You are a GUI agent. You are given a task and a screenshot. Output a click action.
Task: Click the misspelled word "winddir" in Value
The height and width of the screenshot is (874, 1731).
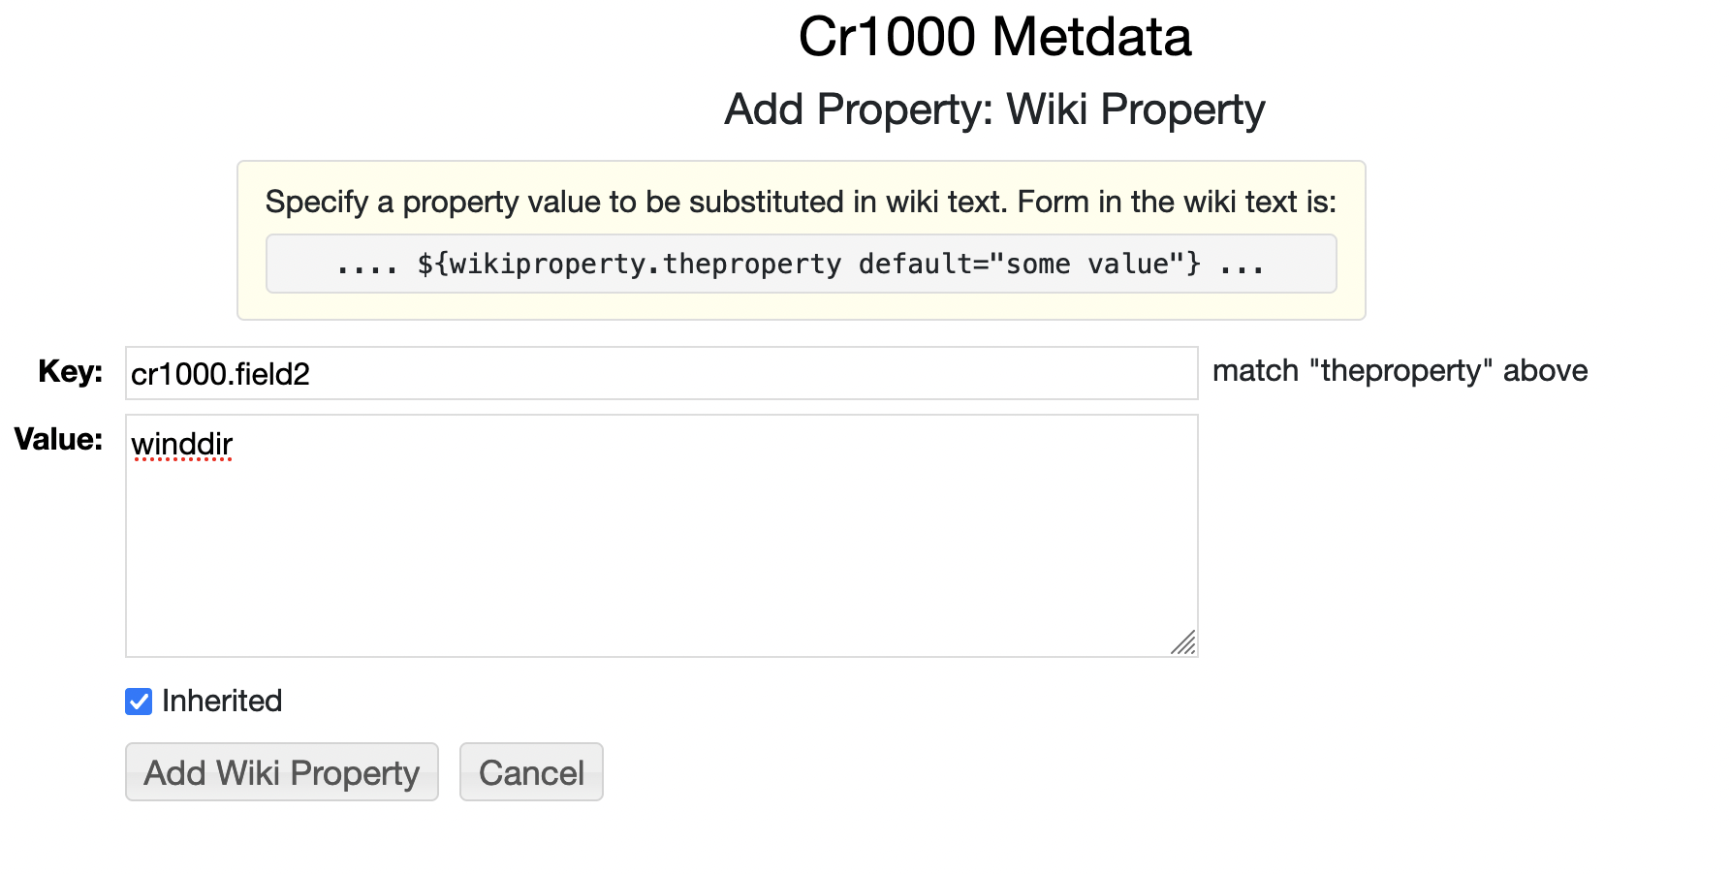[x=182, y=444]
